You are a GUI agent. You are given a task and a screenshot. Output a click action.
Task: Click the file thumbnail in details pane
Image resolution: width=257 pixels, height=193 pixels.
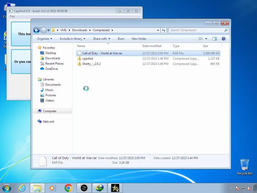43,161
